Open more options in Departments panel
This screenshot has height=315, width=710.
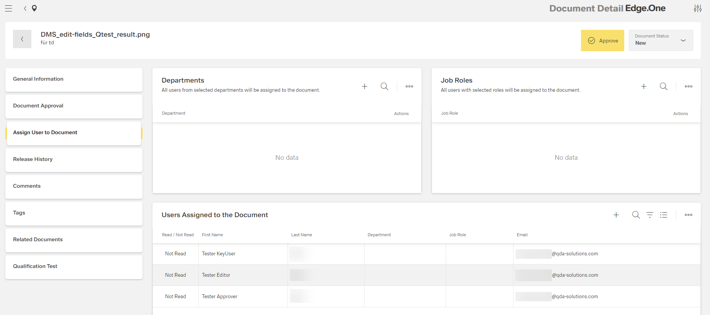tap(409, 86)
